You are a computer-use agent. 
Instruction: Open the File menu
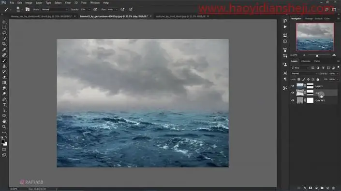tap(12, 3)
